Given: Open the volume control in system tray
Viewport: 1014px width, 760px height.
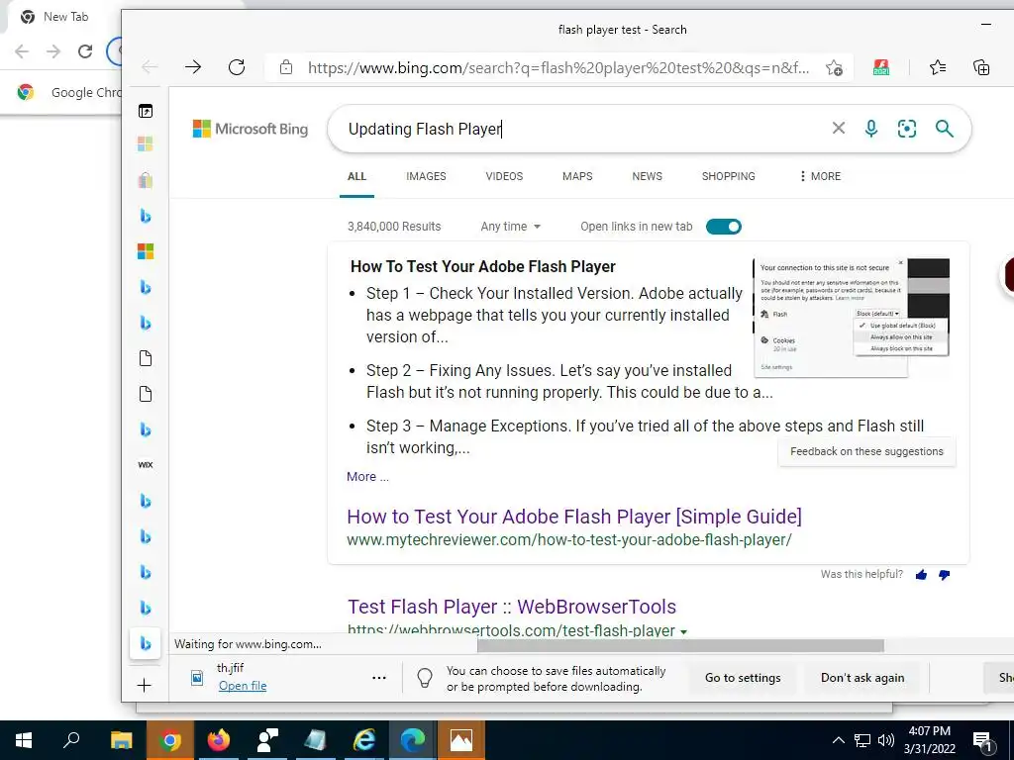Looking at the screenshot, I should coord(886,740).
